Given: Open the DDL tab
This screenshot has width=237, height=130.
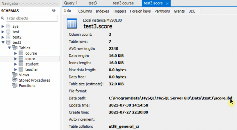Looking at the screenshot, I should [x=191, y=11].
